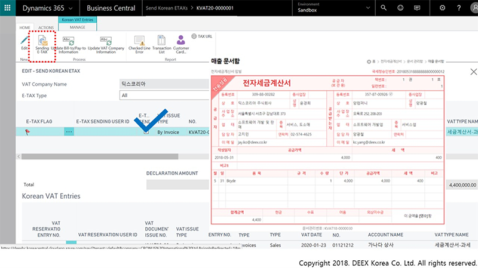Open the app launcher waffle icon
Image resolution: width=478 pixels, height=268 pixels.
7,8
